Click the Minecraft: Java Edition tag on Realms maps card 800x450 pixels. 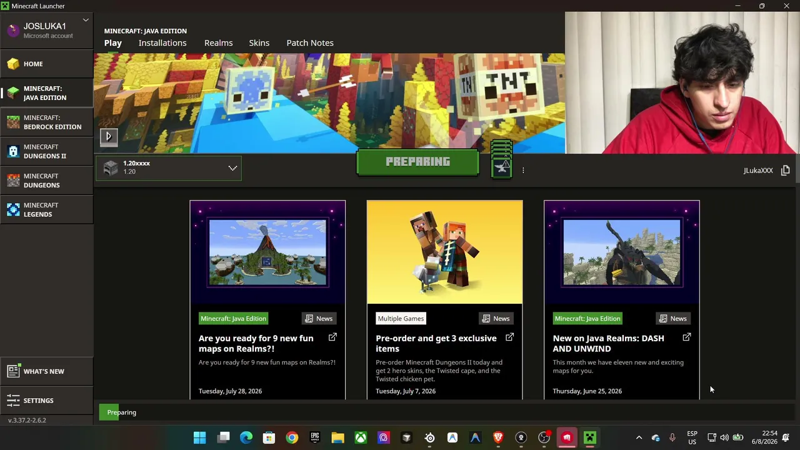233,319
